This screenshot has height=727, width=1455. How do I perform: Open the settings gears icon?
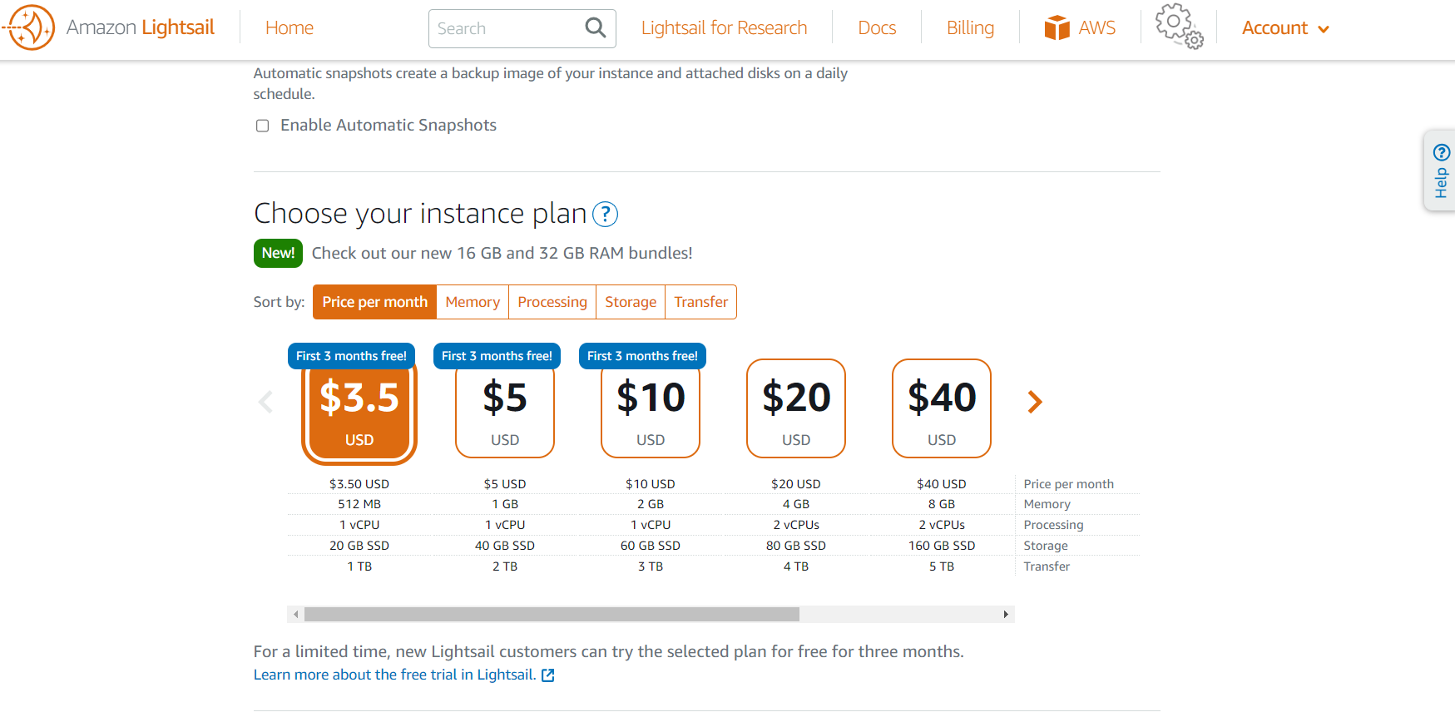coord(1178,27)
